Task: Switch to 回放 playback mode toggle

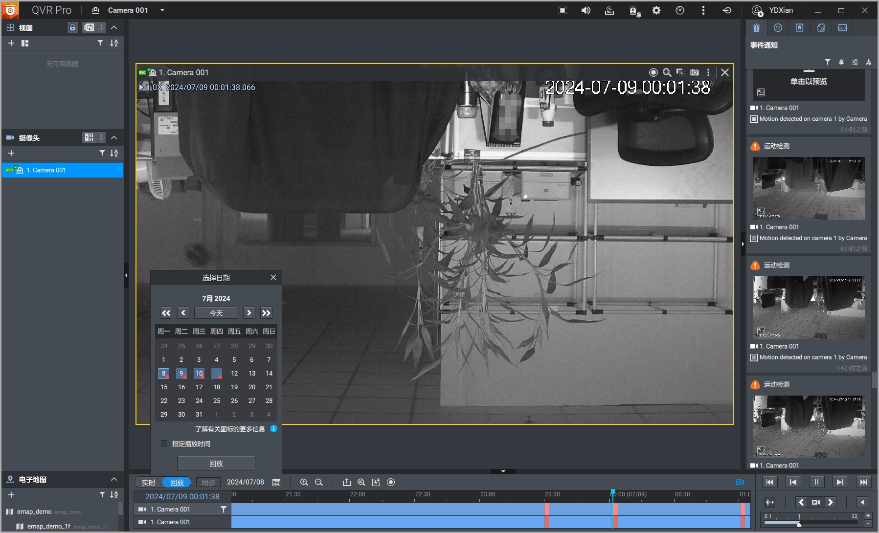Action: pos(177,483)
